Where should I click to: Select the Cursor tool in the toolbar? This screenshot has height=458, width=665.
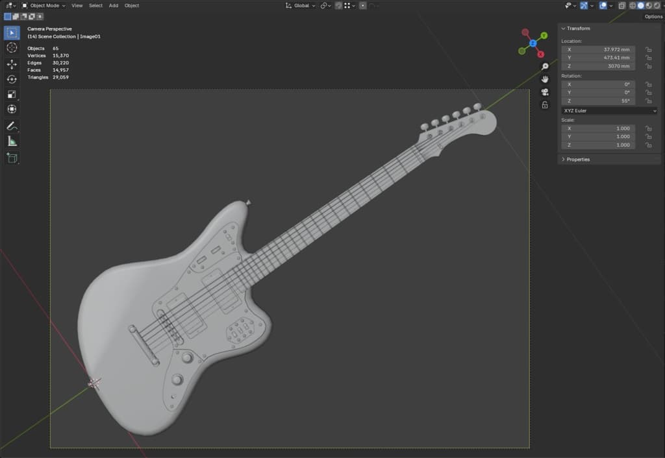coord(12,47)
